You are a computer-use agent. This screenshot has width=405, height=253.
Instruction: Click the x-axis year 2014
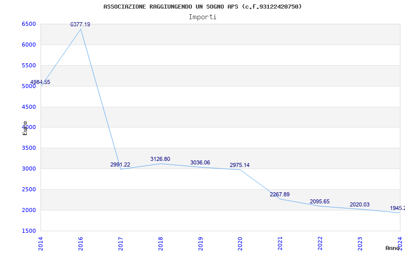(x=40, y=243)
